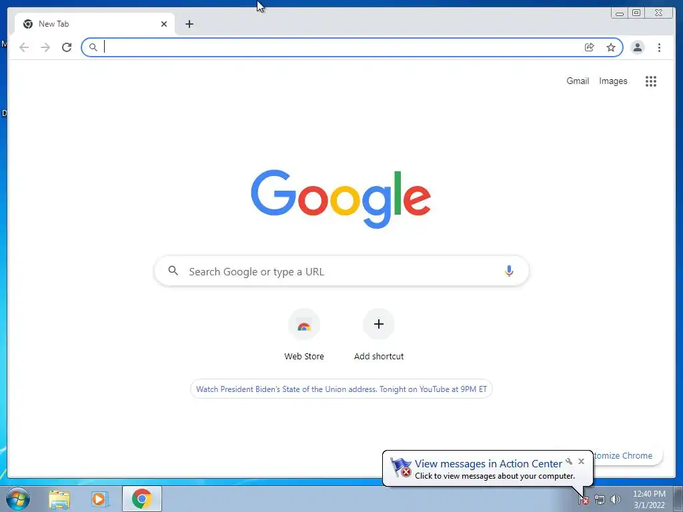The width and height of the screenshot is (683, 512).
Task: Open Windows Explorer from taskbar
Action: (59, 499)
